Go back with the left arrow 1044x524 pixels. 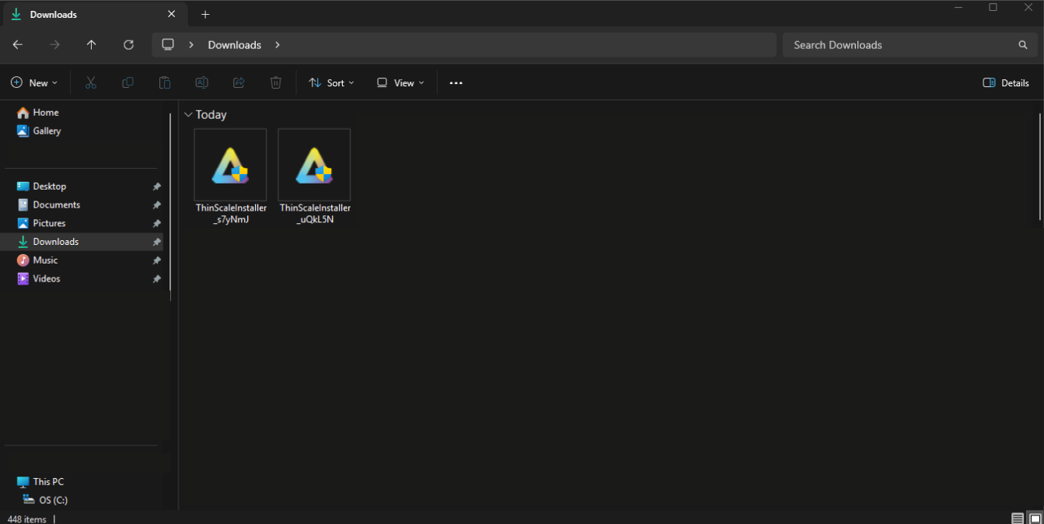(x=18, y=45)
